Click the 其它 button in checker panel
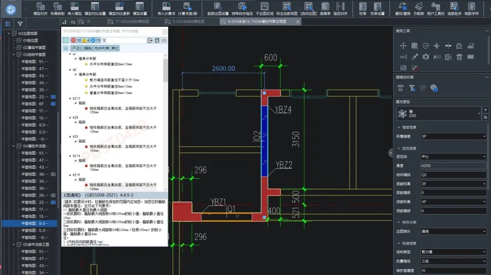The image size is (491, 275). click(x=115, y=48)
